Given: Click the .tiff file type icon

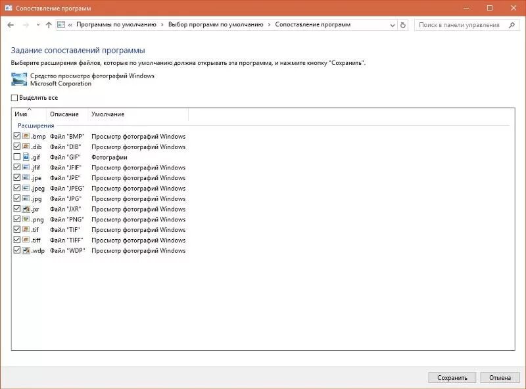Looking at the screenshot, I should [x=26, y=240].
